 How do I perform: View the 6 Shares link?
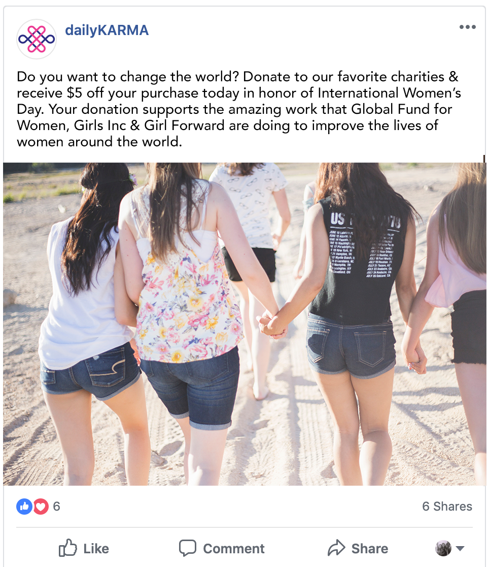click(x=447, y=506)
